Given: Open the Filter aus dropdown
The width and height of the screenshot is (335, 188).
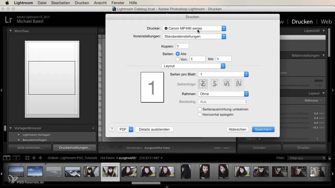Looking at the screenshot, I should (306, 158).
